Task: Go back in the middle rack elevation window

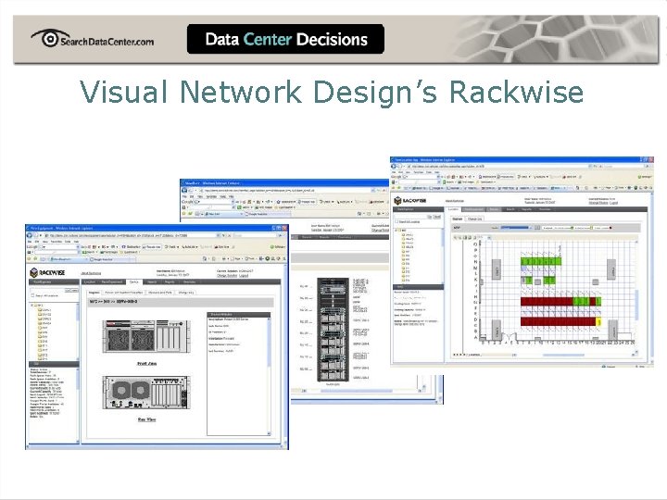Action: pos(185,190)
